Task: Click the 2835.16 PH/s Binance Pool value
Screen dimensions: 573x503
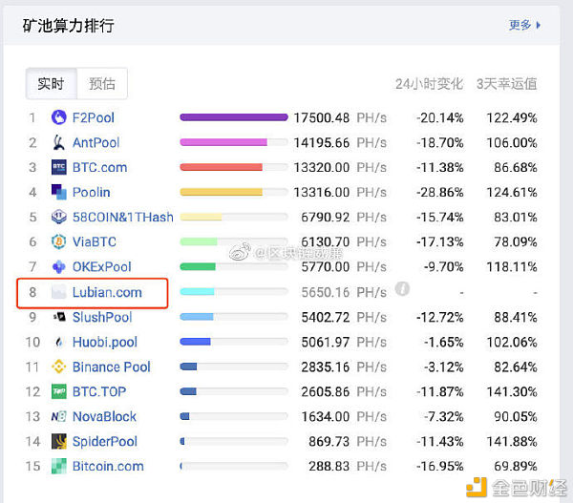Action: [x=344, y=367]
